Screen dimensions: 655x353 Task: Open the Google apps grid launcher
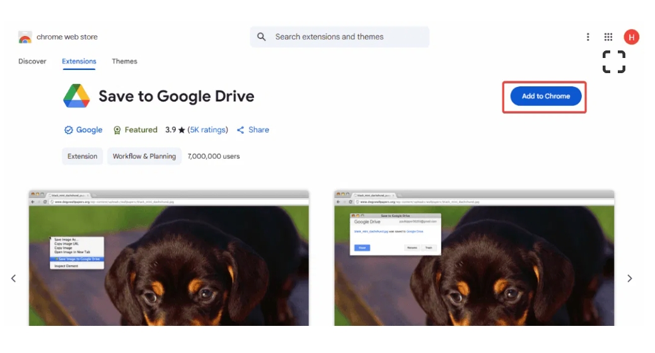click(x=608, y=37)
